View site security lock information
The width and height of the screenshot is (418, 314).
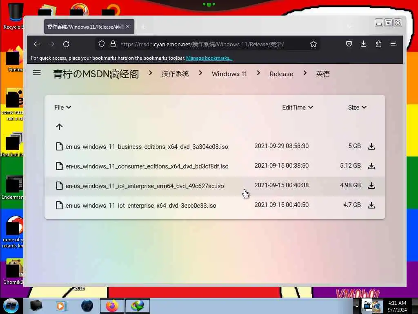[x=113, y=44]
